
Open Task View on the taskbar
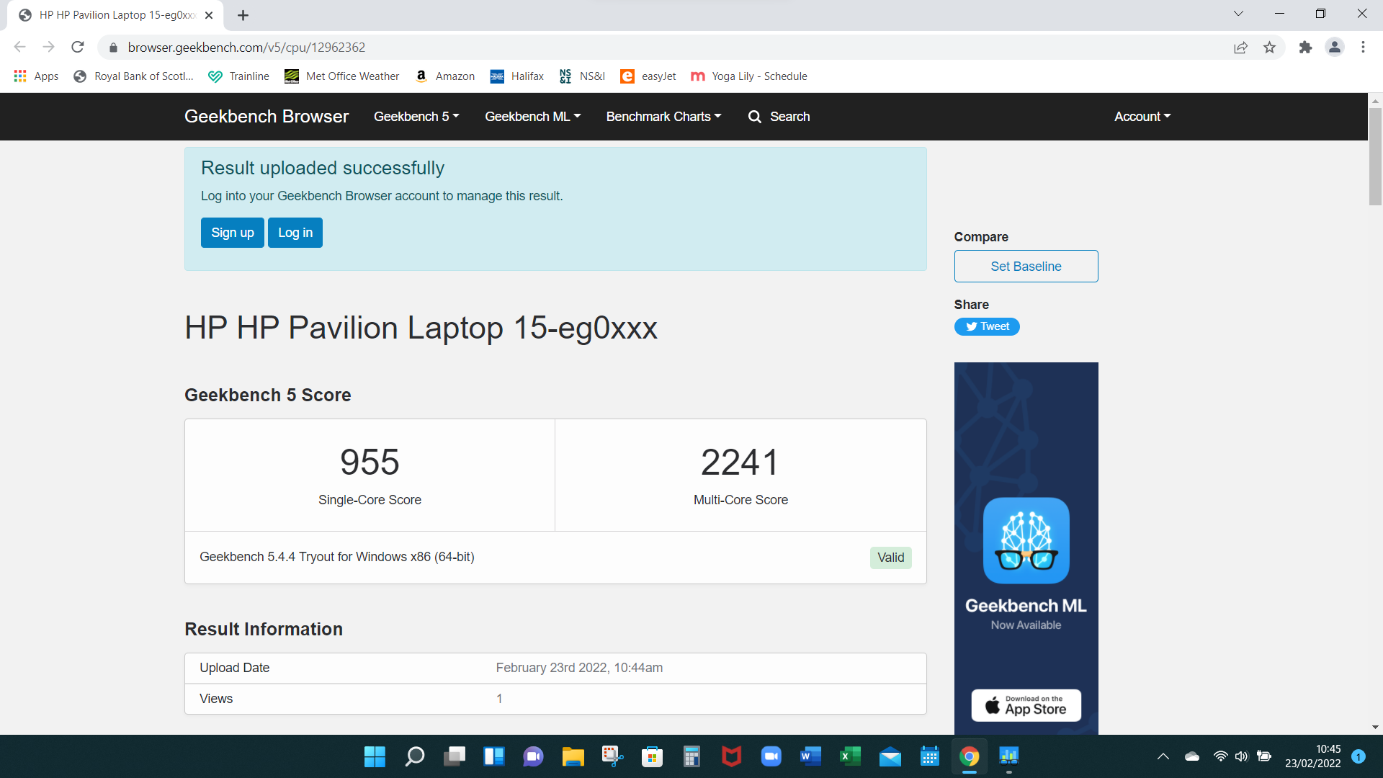455,756
